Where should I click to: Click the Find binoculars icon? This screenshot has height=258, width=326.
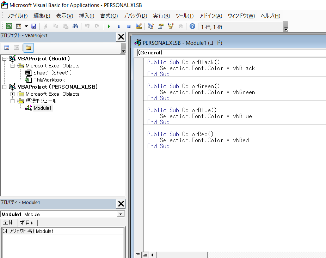[x=75, y=26]
